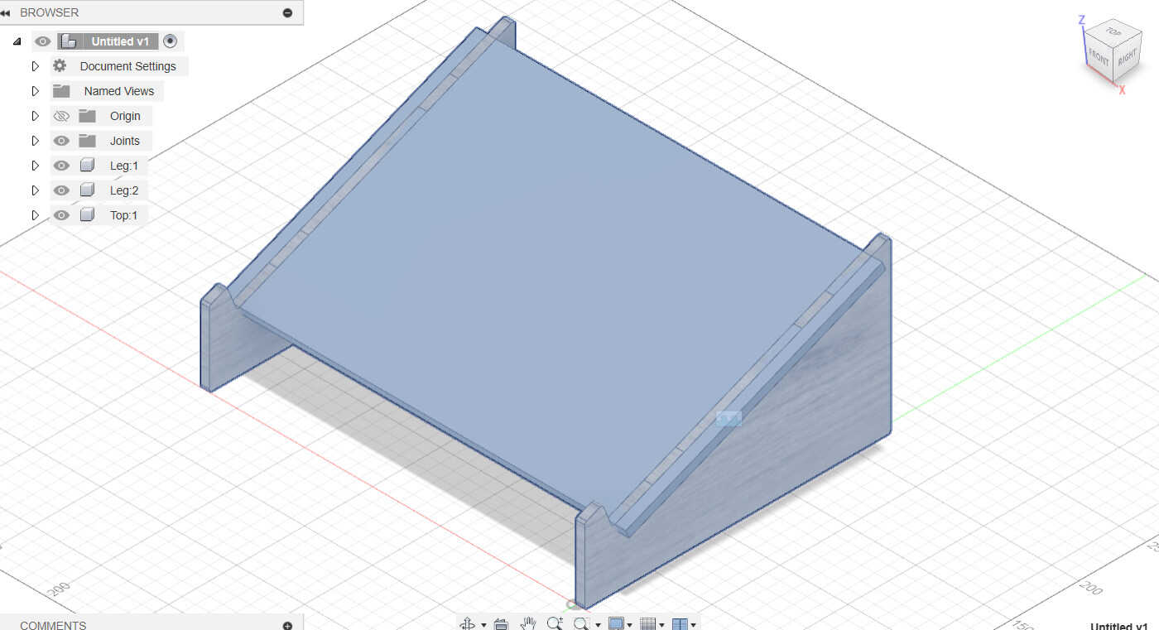The image size is (1159, 630).
Task: Collapse the Untitled v1 root node
Action: pyautogui.click(x=17, y=41)
